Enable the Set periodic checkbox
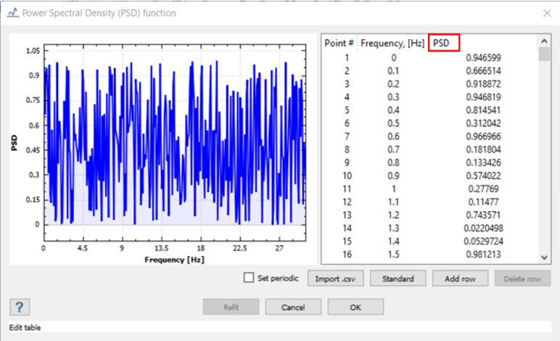 pos(250,278)
